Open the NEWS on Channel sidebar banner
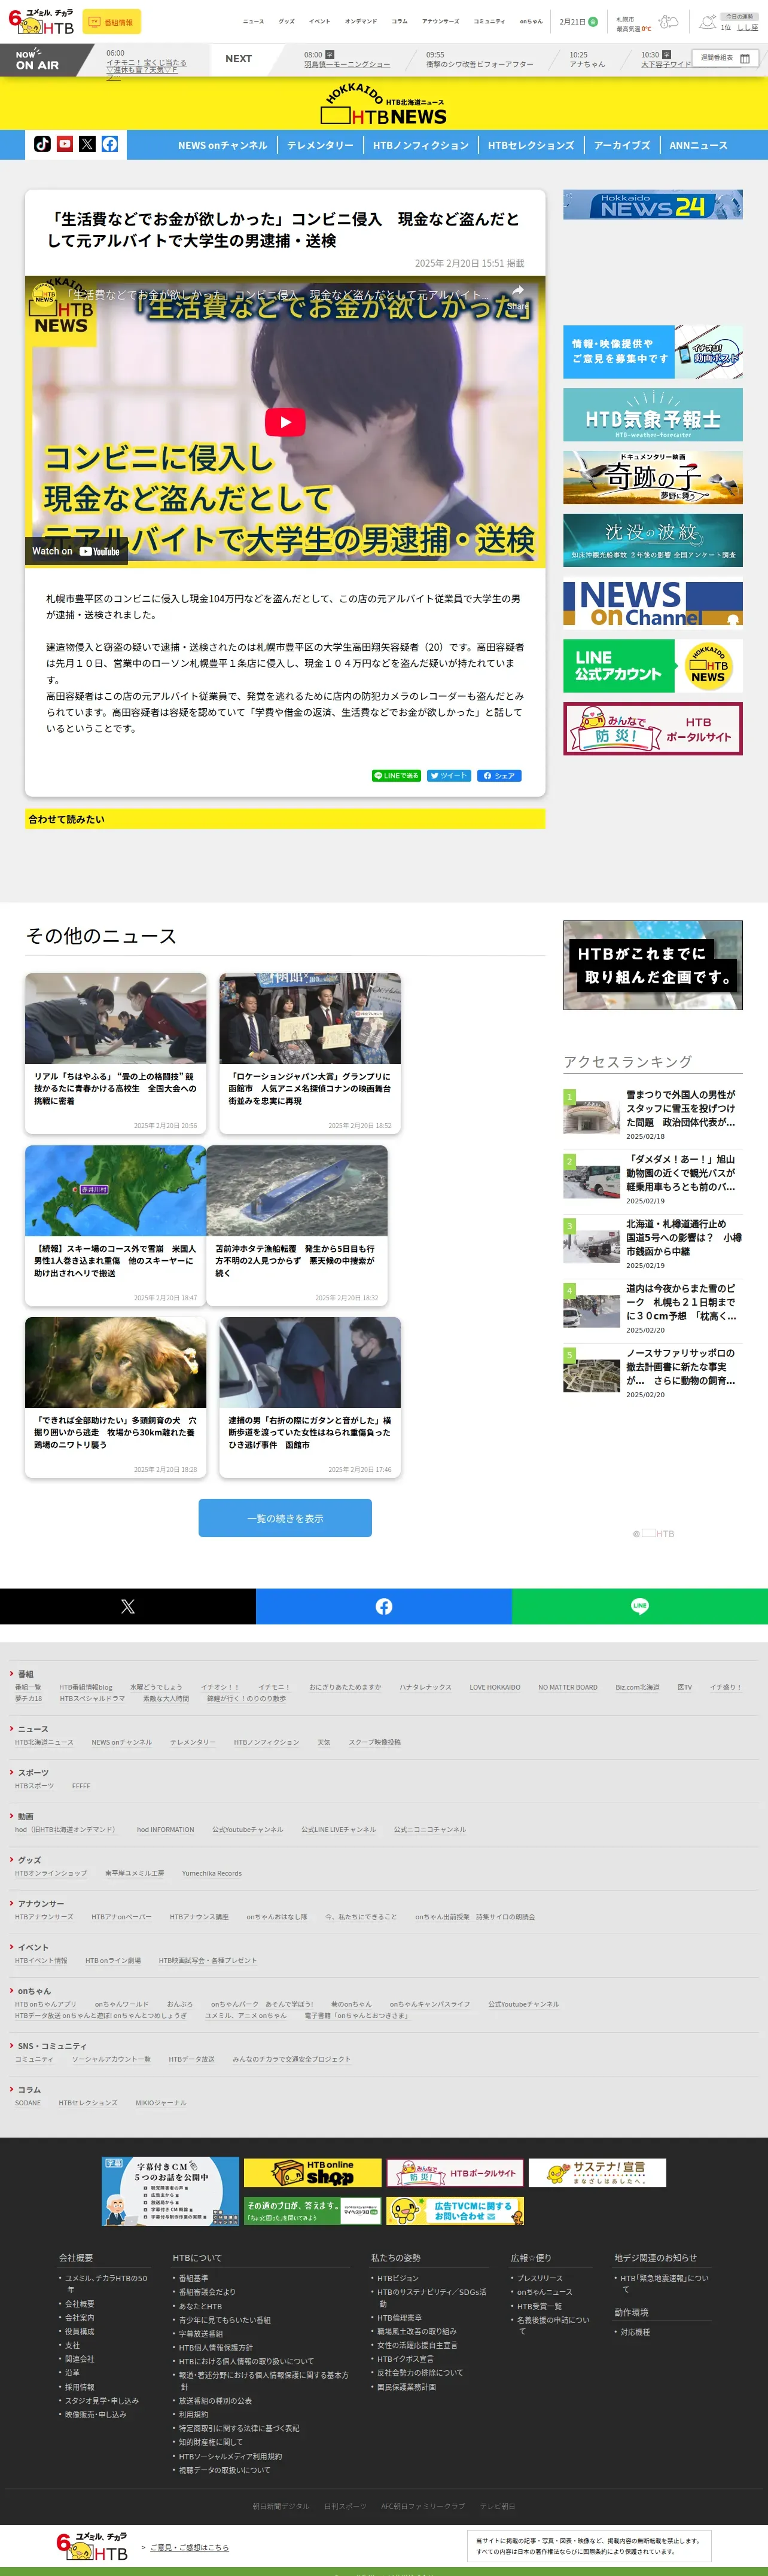768x2576 pixels. click(653, 603)
